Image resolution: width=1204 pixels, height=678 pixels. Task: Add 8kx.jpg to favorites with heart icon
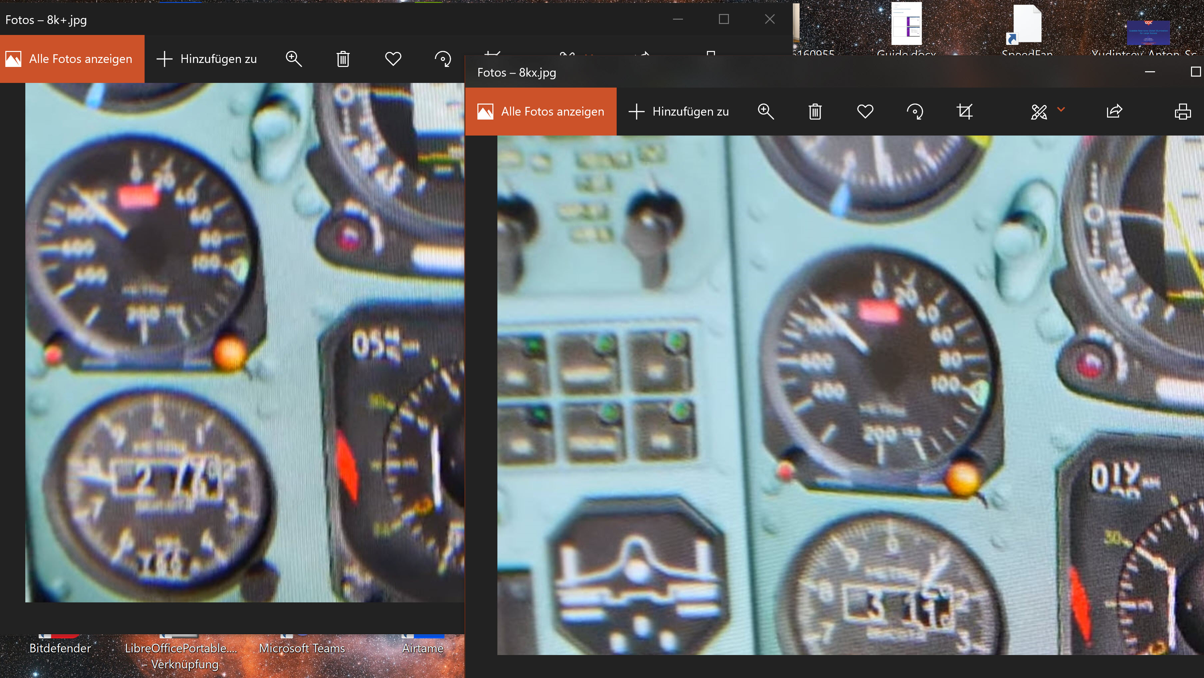pyautogui.click(x=865, y=112)
